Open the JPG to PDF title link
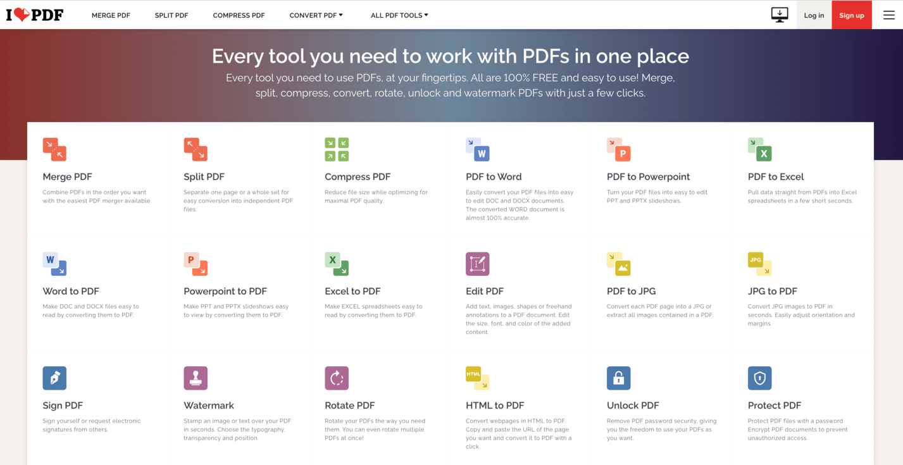Screen dimensions: 903x465 [x=772, y=291]
